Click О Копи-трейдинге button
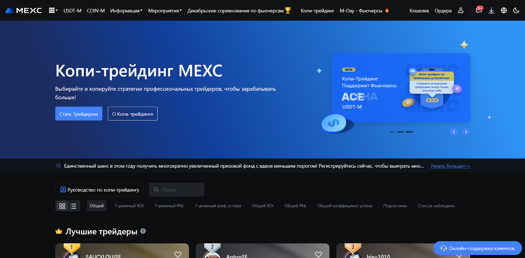525x258 pixels. click(x=133, y=114)
